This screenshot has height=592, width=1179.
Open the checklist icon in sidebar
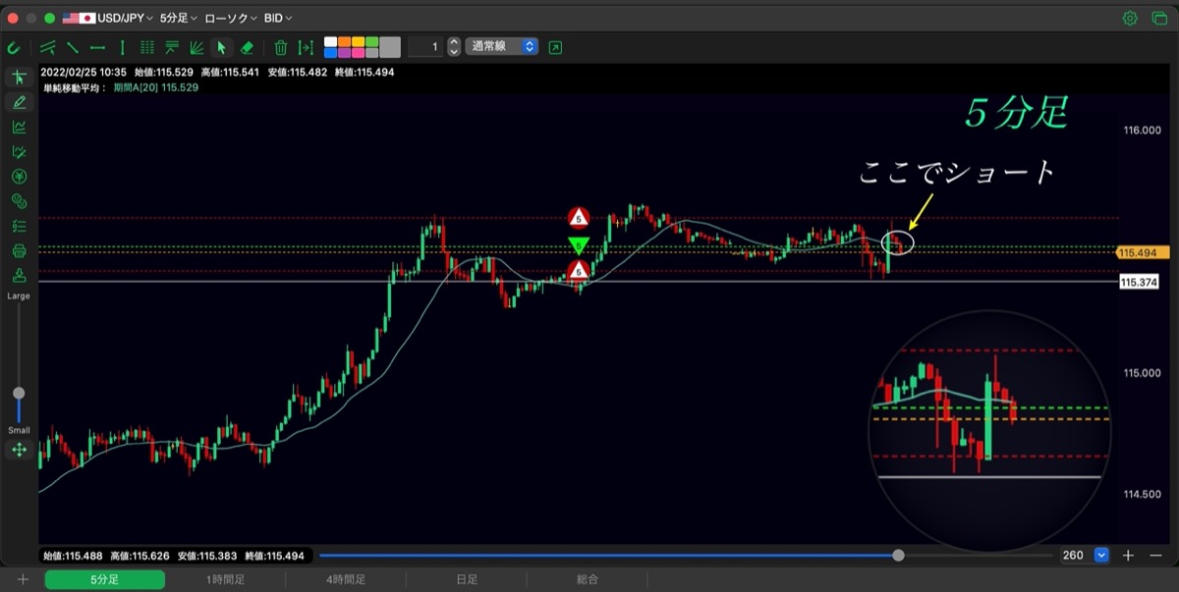(19, 226)
